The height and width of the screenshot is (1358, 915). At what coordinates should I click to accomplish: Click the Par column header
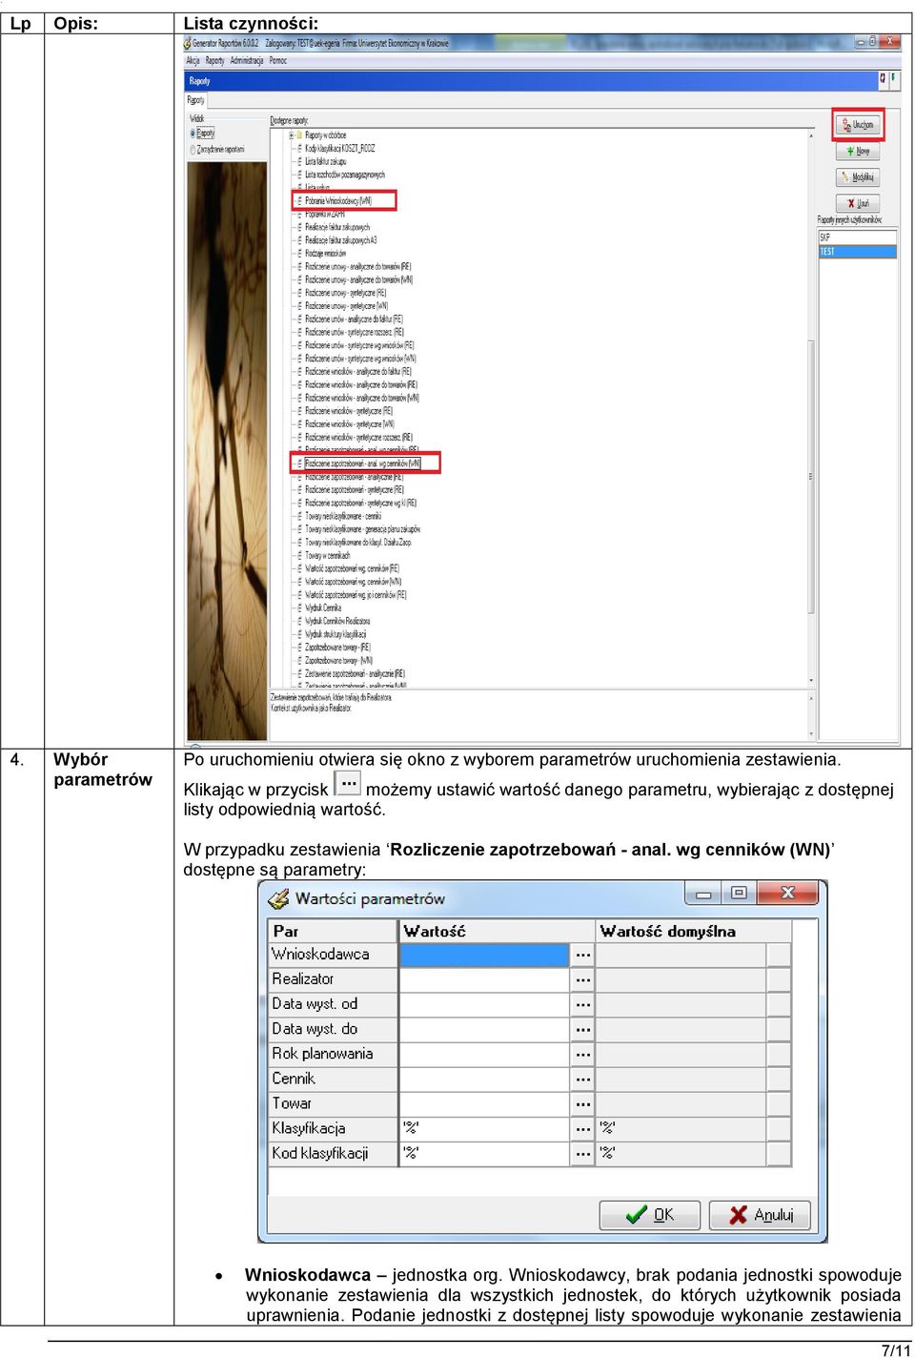tap(333, 931)
